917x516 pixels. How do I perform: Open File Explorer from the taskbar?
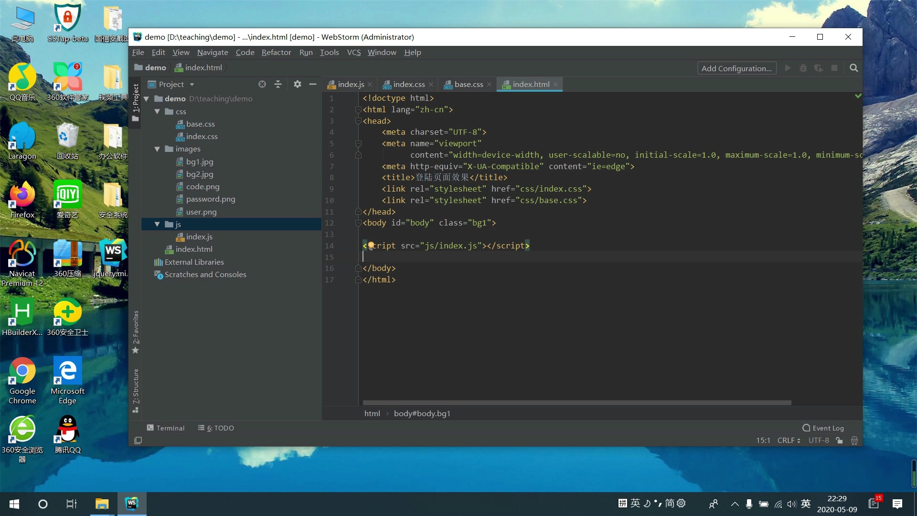click(102, 504)
